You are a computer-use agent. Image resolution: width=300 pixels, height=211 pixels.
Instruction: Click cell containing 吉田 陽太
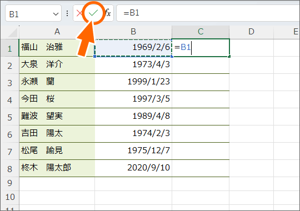[57, 134]
